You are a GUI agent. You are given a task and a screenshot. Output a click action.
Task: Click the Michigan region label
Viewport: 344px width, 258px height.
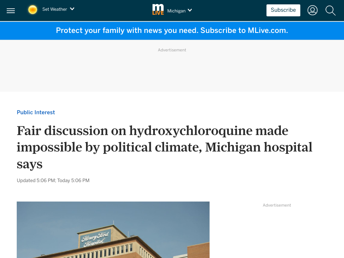tap(176, 11)
